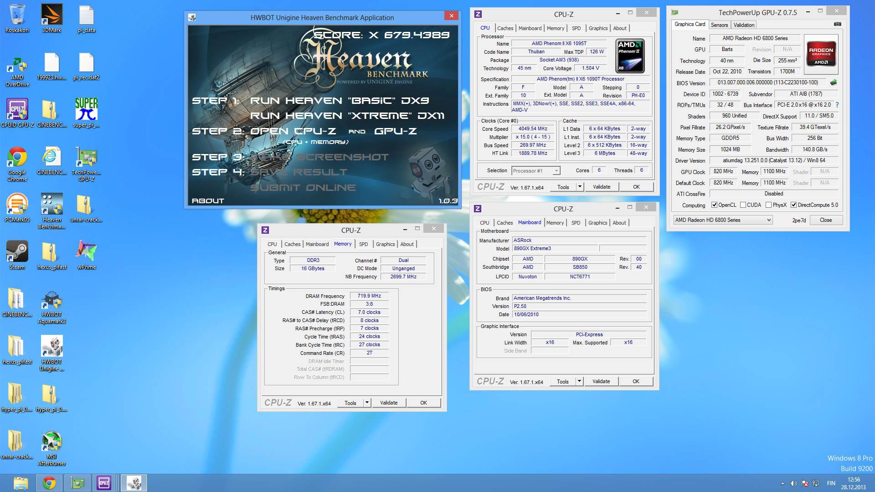Open the hexus_pifast folder beside Steam
The width and height of the screenshot is (875, 492).
point(51,255)
